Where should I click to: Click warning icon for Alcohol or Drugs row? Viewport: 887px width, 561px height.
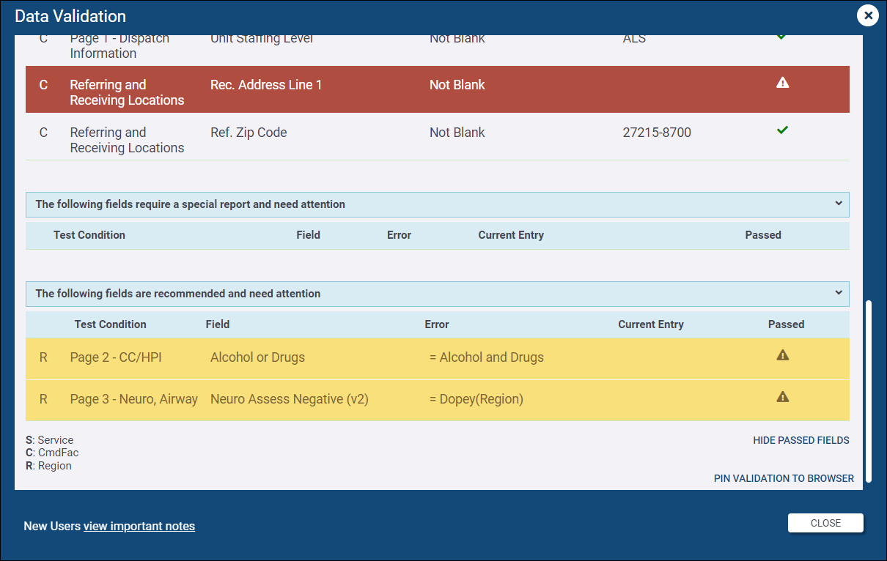pos(782,355)
